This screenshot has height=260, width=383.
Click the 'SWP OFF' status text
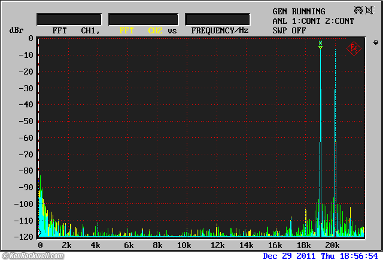[289, 30]
